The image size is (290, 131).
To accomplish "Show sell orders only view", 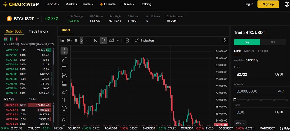I will (17, 39).
